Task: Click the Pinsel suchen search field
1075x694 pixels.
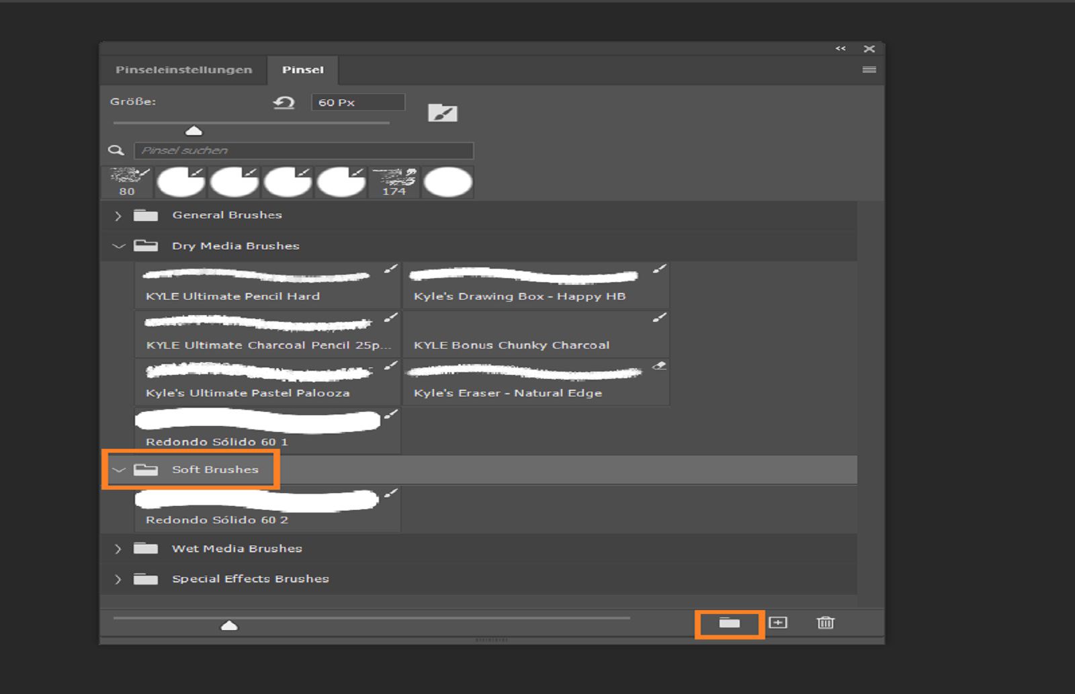Action: (x=302, y=150)
